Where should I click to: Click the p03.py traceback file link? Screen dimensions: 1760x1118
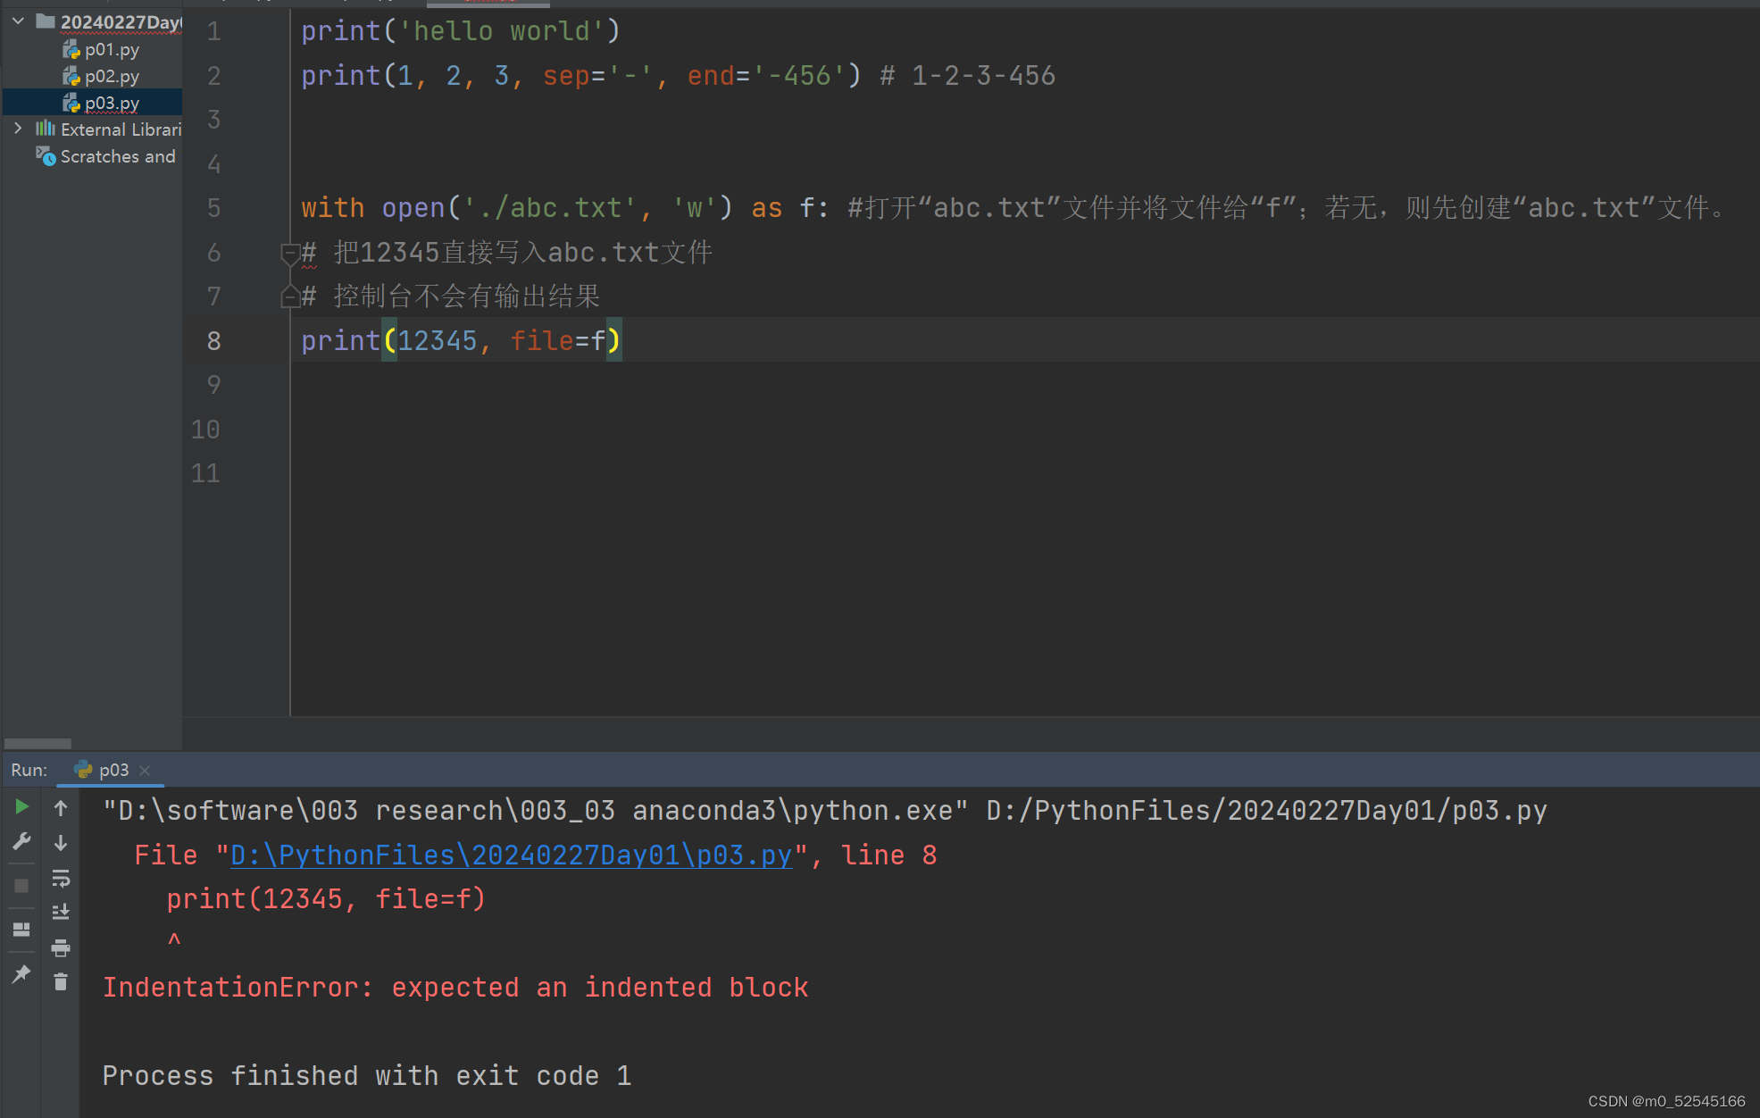511,855
